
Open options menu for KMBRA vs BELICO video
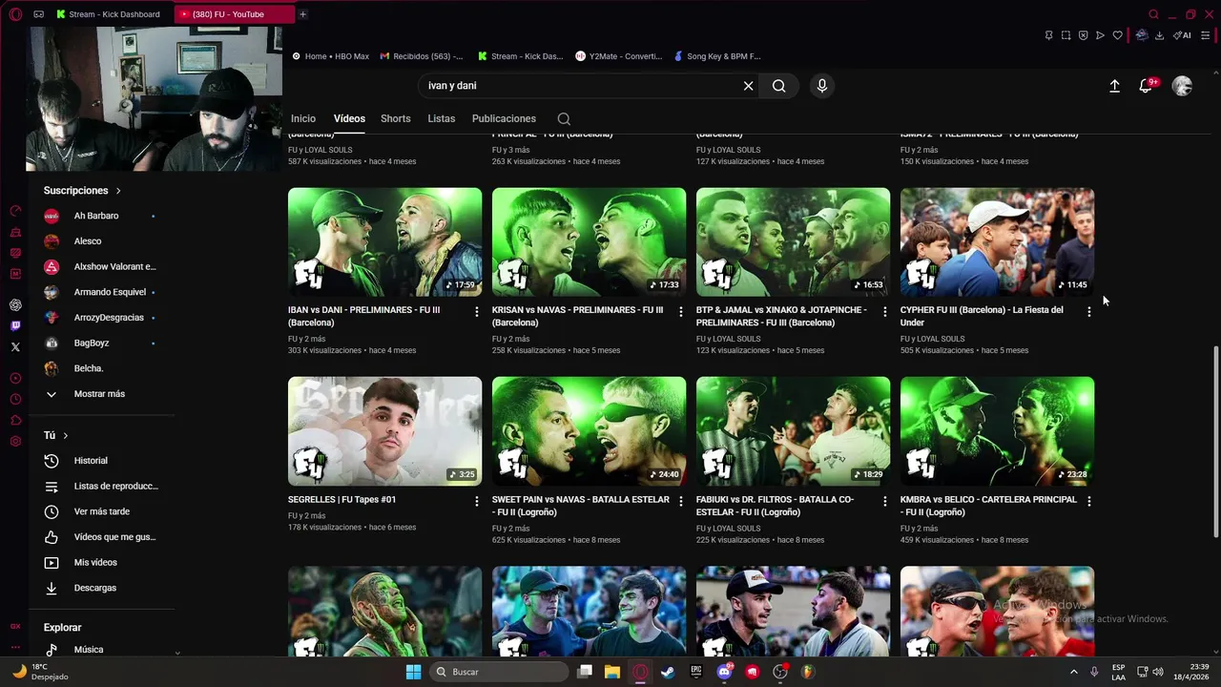coord(1089,501)
